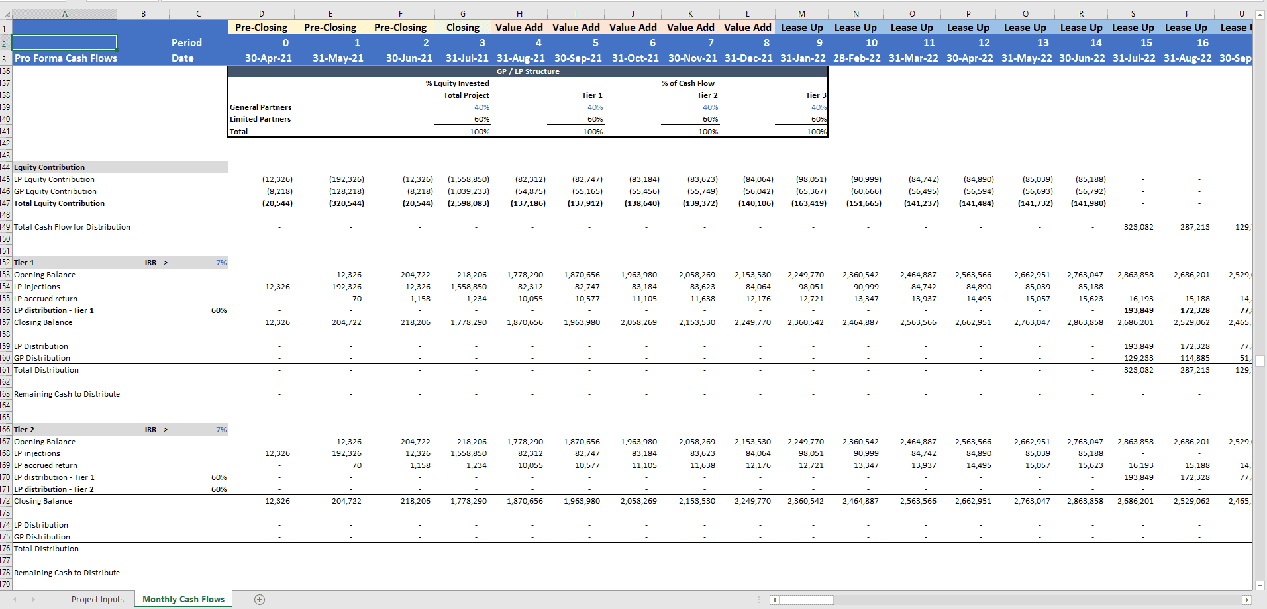This screenshot has width=1267, height=609.
Task: Click the 323,082 cash flow value in row 149
Action: 1139,227
